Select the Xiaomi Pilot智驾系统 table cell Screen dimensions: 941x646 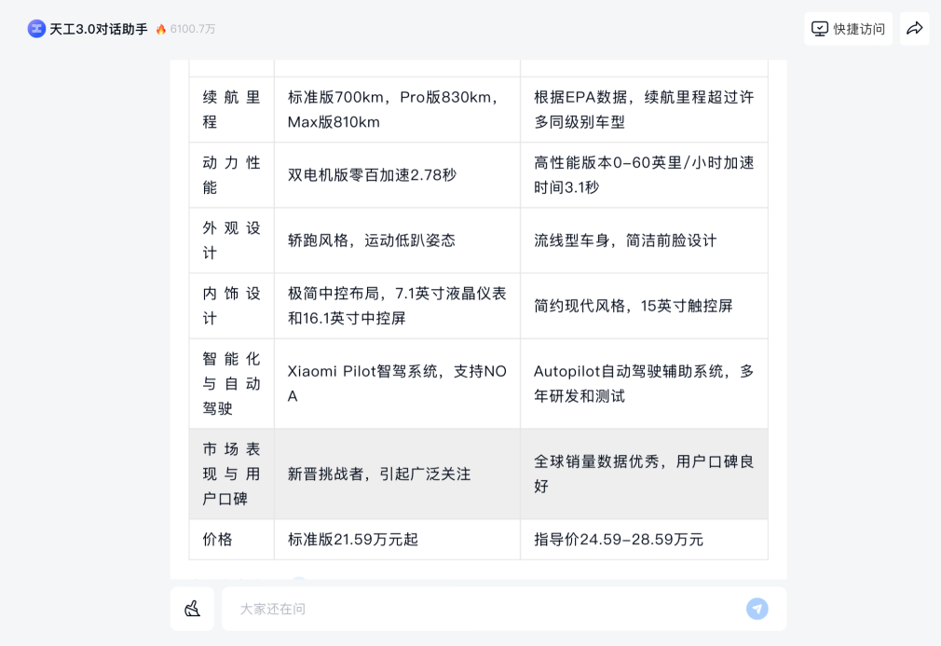(396, 382)
